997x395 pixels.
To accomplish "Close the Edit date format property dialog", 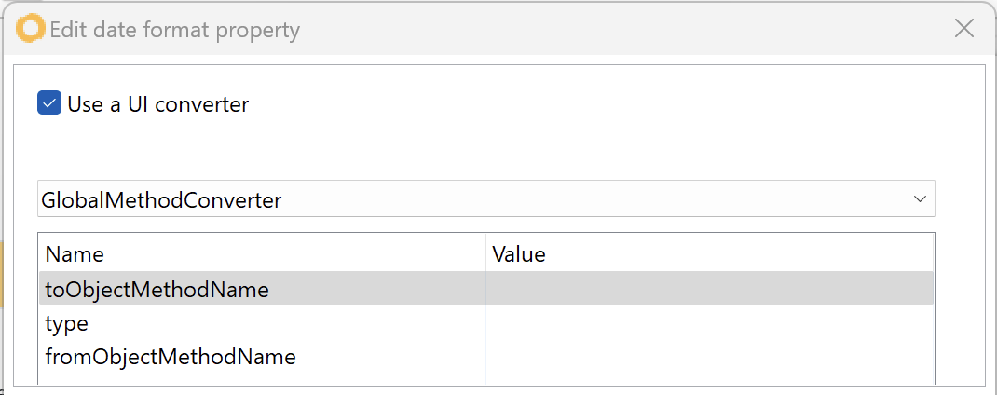I will click(964, 29).
